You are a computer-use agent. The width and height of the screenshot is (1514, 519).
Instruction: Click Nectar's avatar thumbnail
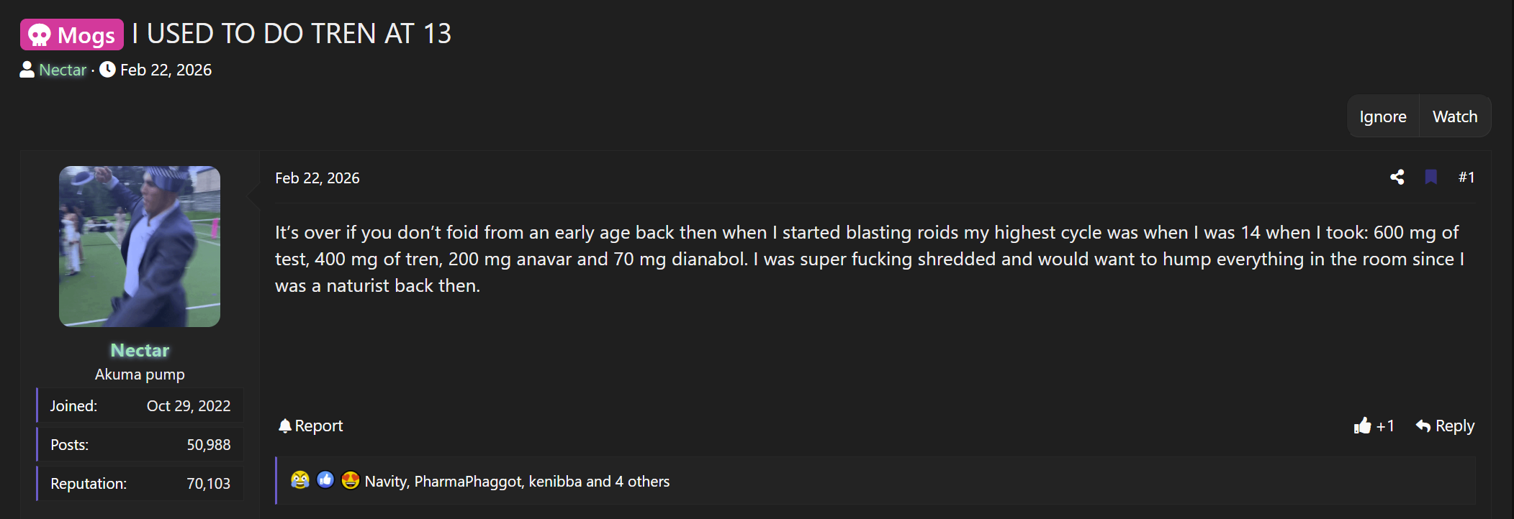click(x=140, y=245)
